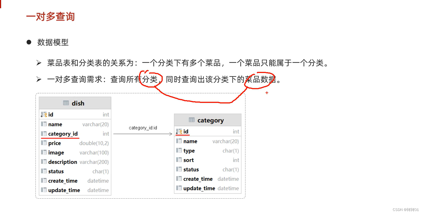The image size is (423, 214).
Task: Click the column icon beside price
Action: click(x=44, y=143)
